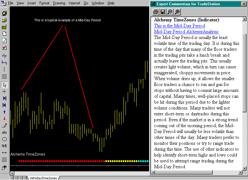Save the Expert Commentary text
This screenshot has height=180, width=248.
(163, 12)
